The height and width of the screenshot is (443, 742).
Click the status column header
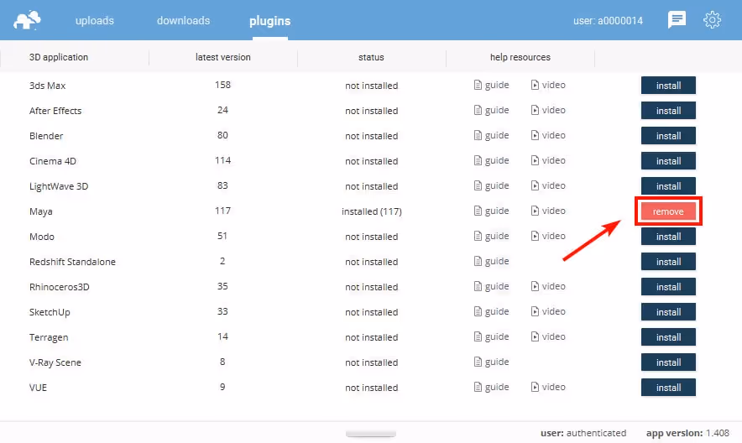(x=371, y=57)
